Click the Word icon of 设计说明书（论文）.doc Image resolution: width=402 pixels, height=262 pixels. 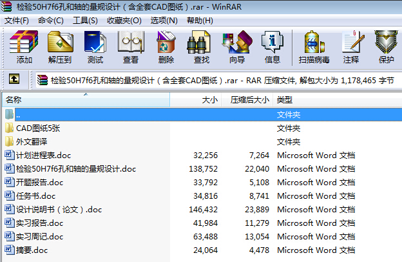(10, 210)
